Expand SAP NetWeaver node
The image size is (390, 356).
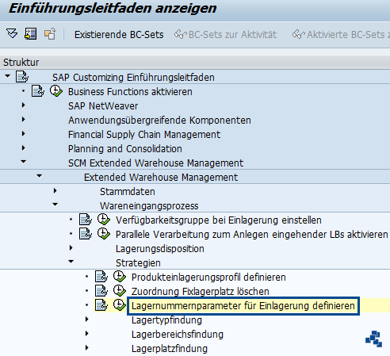24,105
